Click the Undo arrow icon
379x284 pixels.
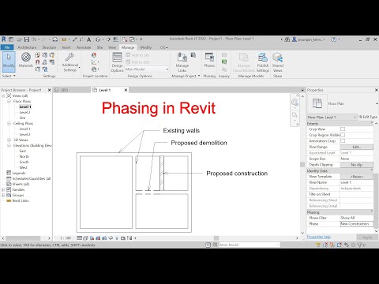[34, 39]
